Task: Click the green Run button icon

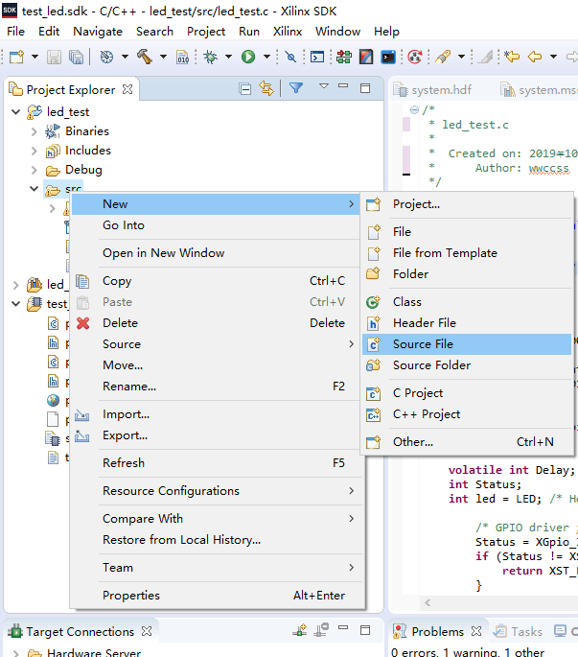Action: tap(248, 57)
